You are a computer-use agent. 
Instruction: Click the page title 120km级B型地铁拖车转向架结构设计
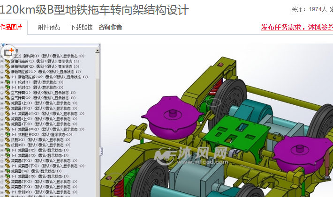coord(94,10)
